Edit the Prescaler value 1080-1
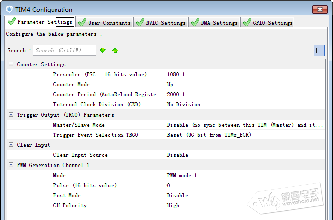333x220 pixels. tap(245, 75)
